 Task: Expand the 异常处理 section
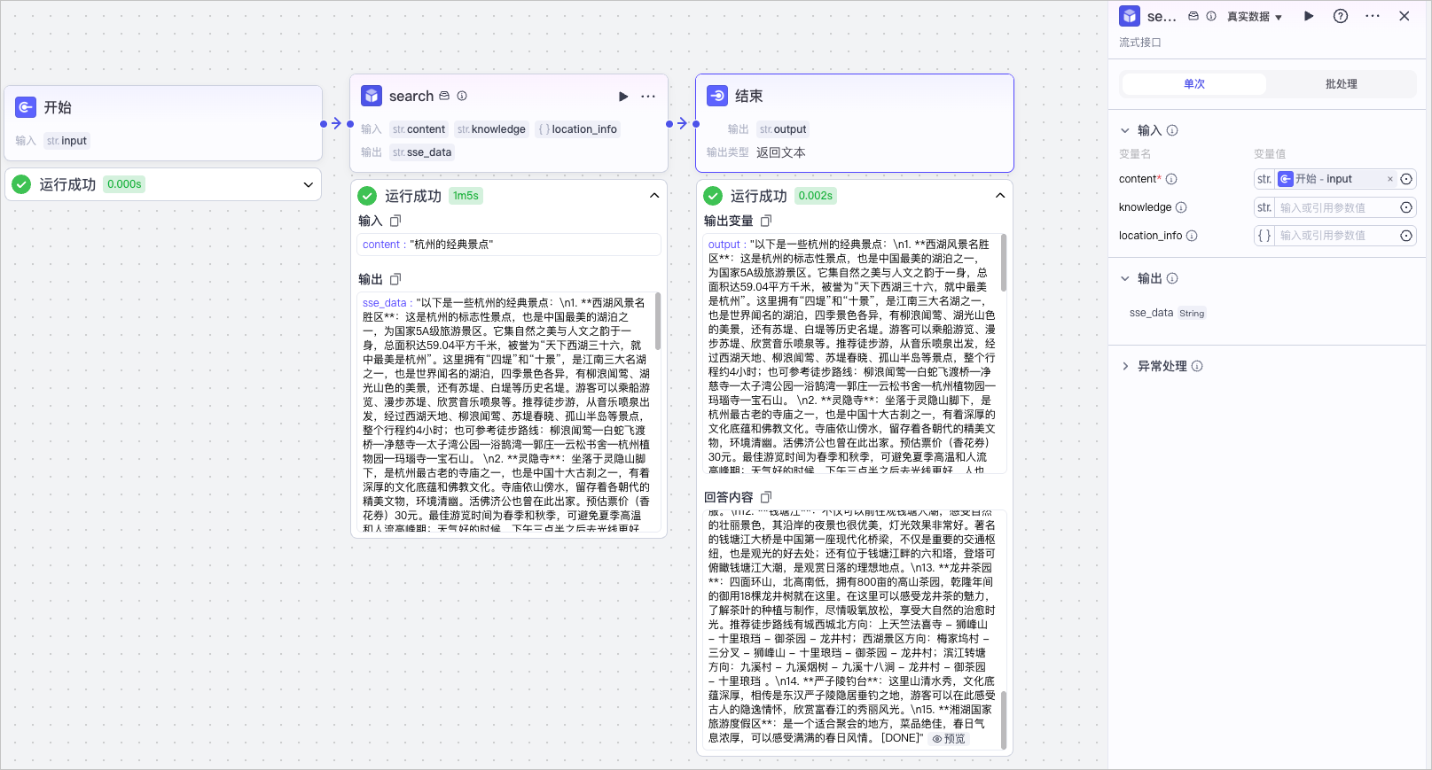[x=1125, y=366]
